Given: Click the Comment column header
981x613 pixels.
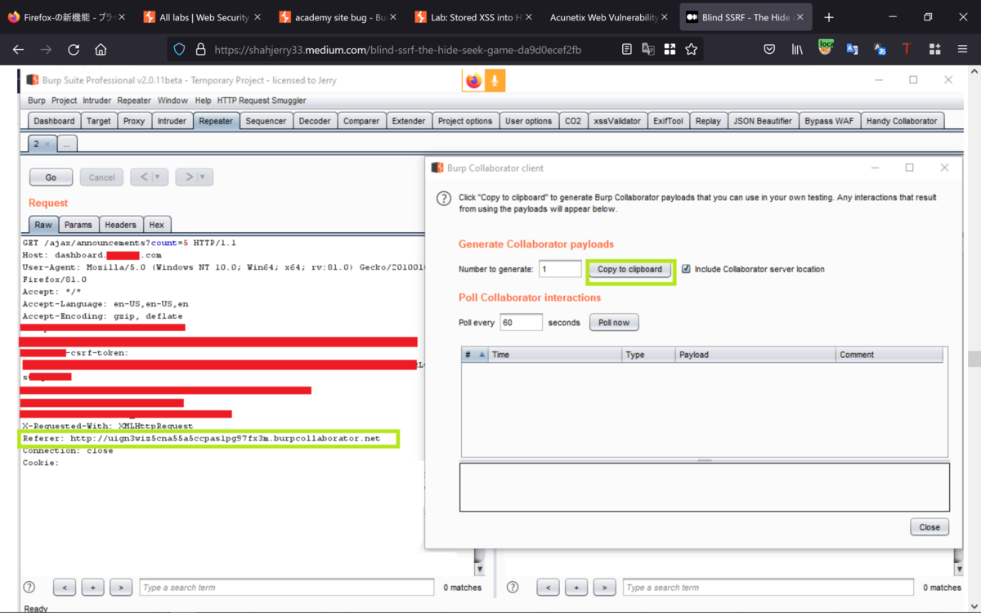Looking at the screenshot, I should pyautogui.click(x=889, y=355).
